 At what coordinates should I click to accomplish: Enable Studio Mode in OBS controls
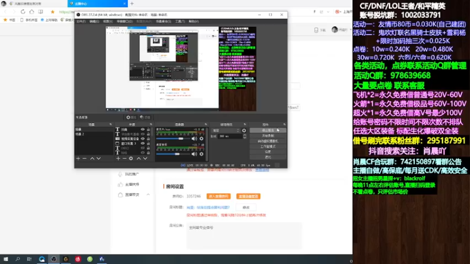tap(268, 146)
